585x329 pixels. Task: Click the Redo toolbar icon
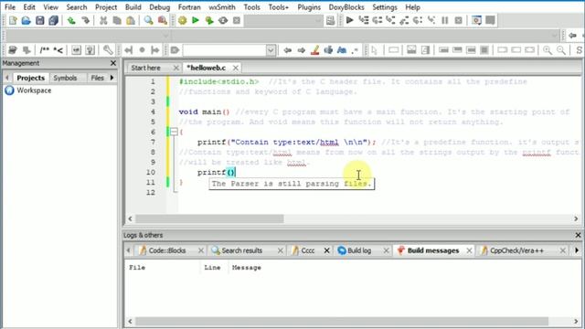[x=85, y=20]
